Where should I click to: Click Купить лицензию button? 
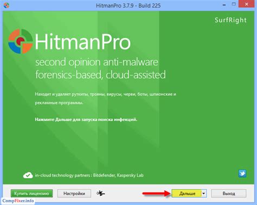pos(31,194)
